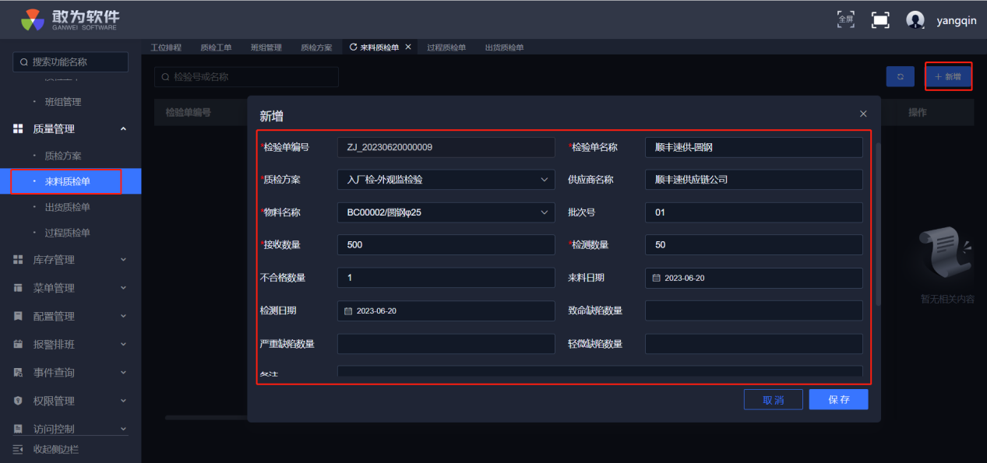This screenshot has height=463, width=987.
Task: Click the screen expand icon beside 全屏
Action: pos(880,20)
